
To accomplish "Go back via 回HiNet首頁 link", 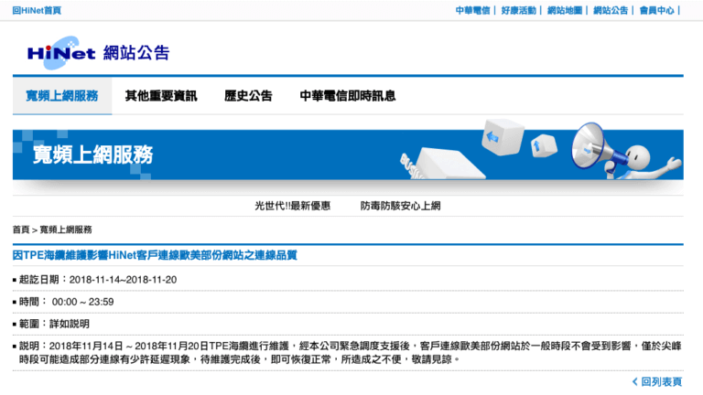I will coord(37,10).
